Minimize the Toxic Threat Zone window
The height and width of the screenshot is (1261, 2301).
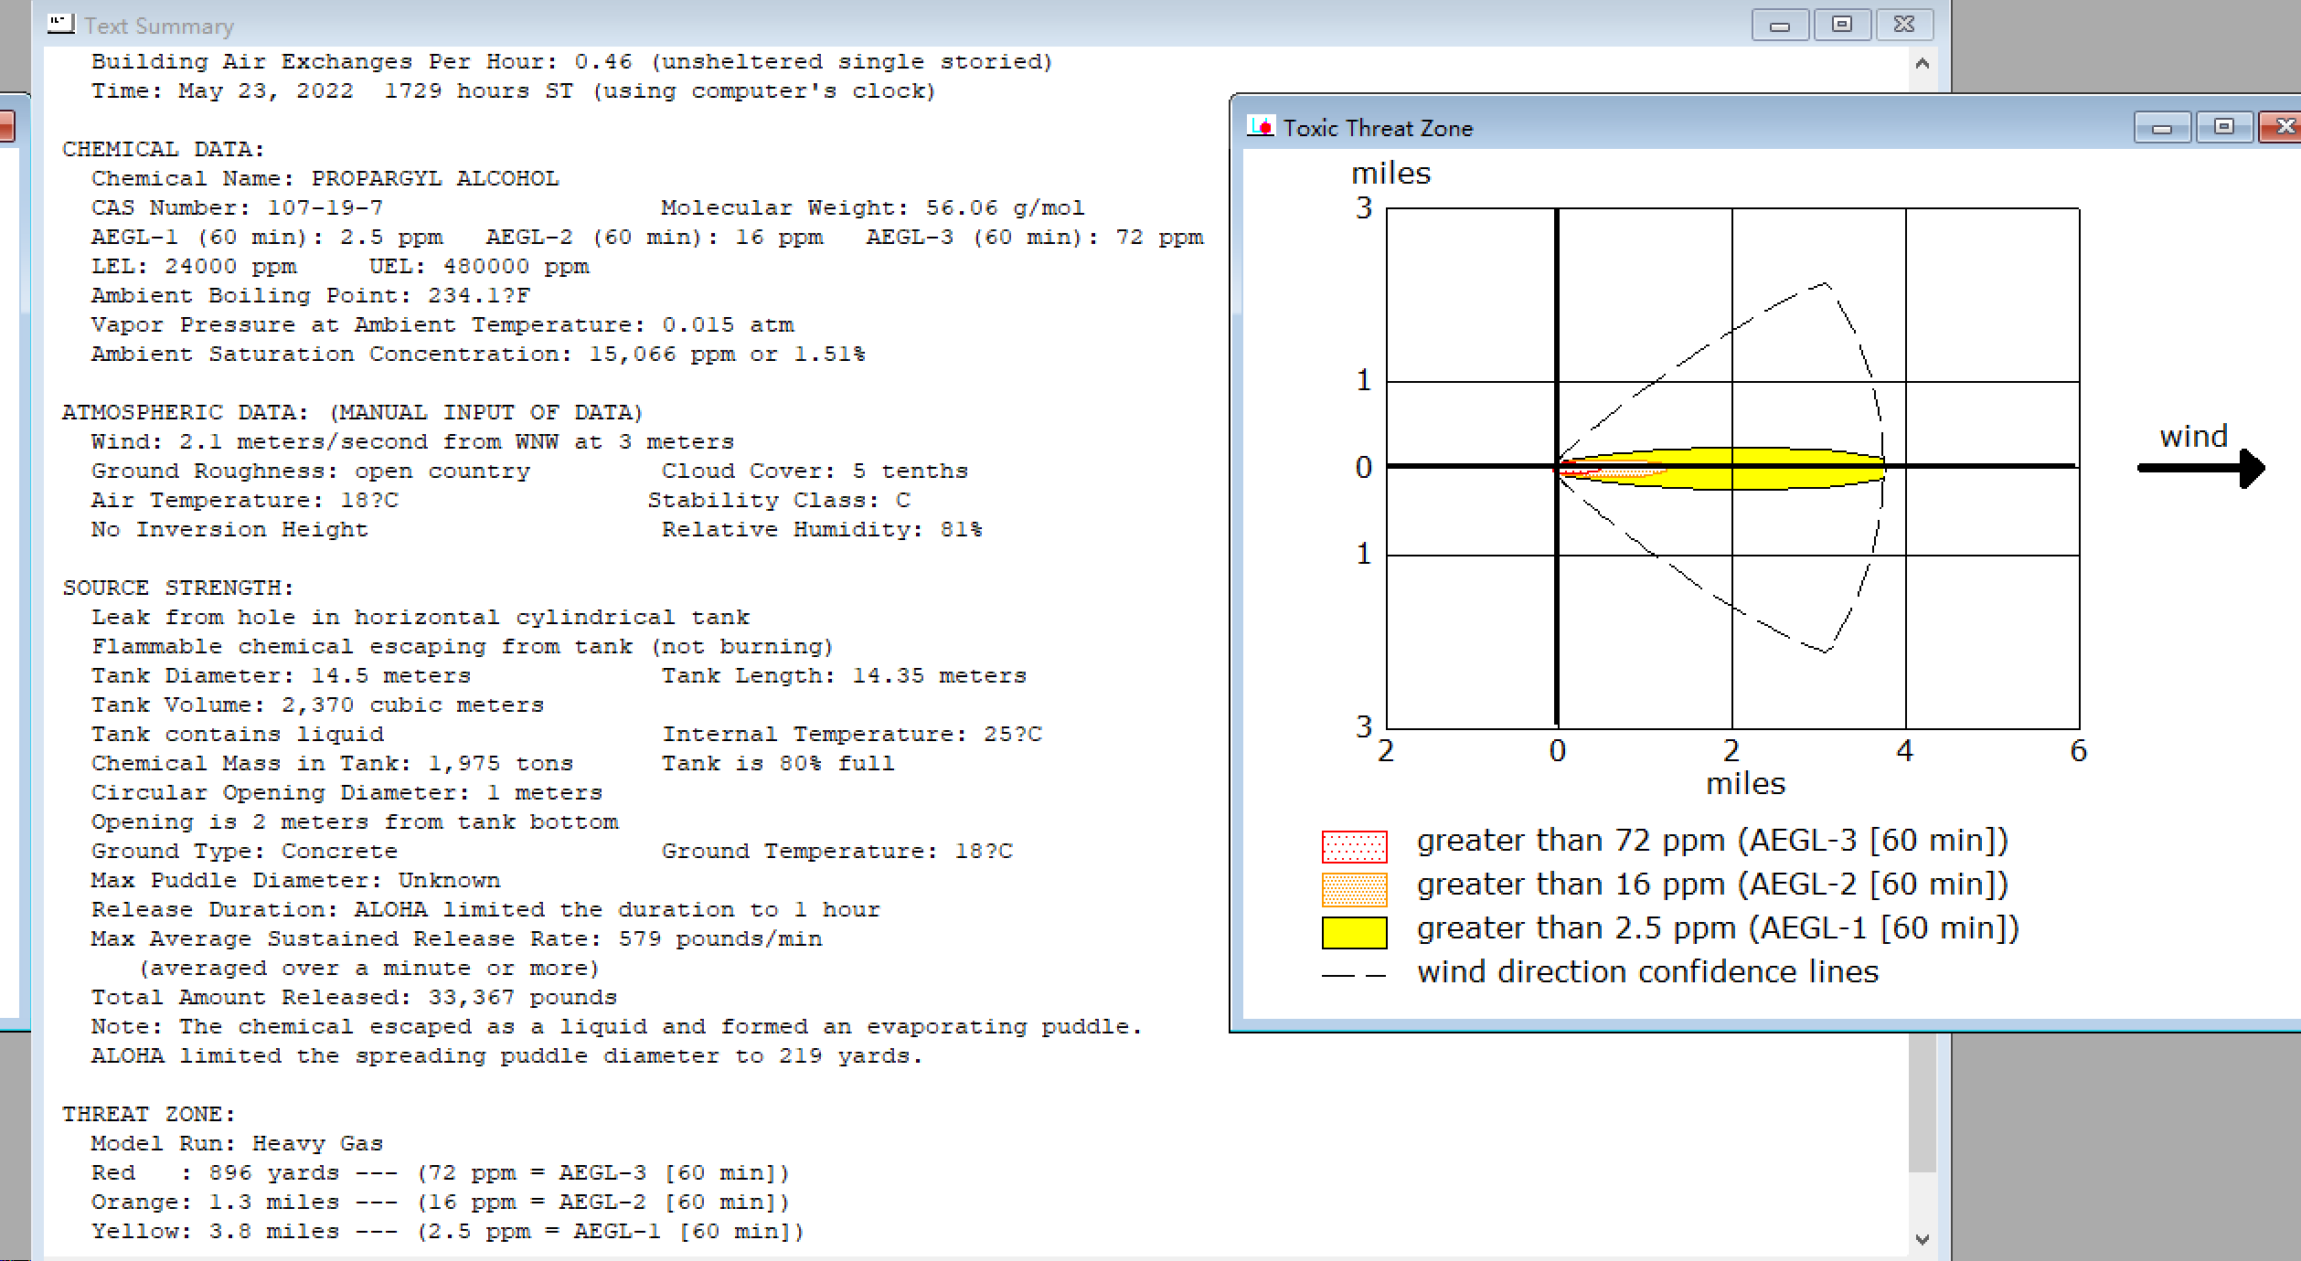click(2161, 127)
